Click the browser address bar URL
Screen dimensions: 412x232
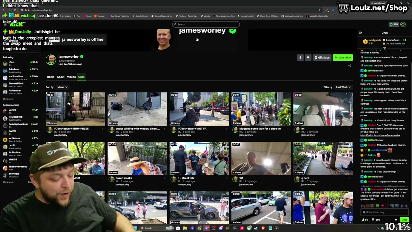coord(39,10)
